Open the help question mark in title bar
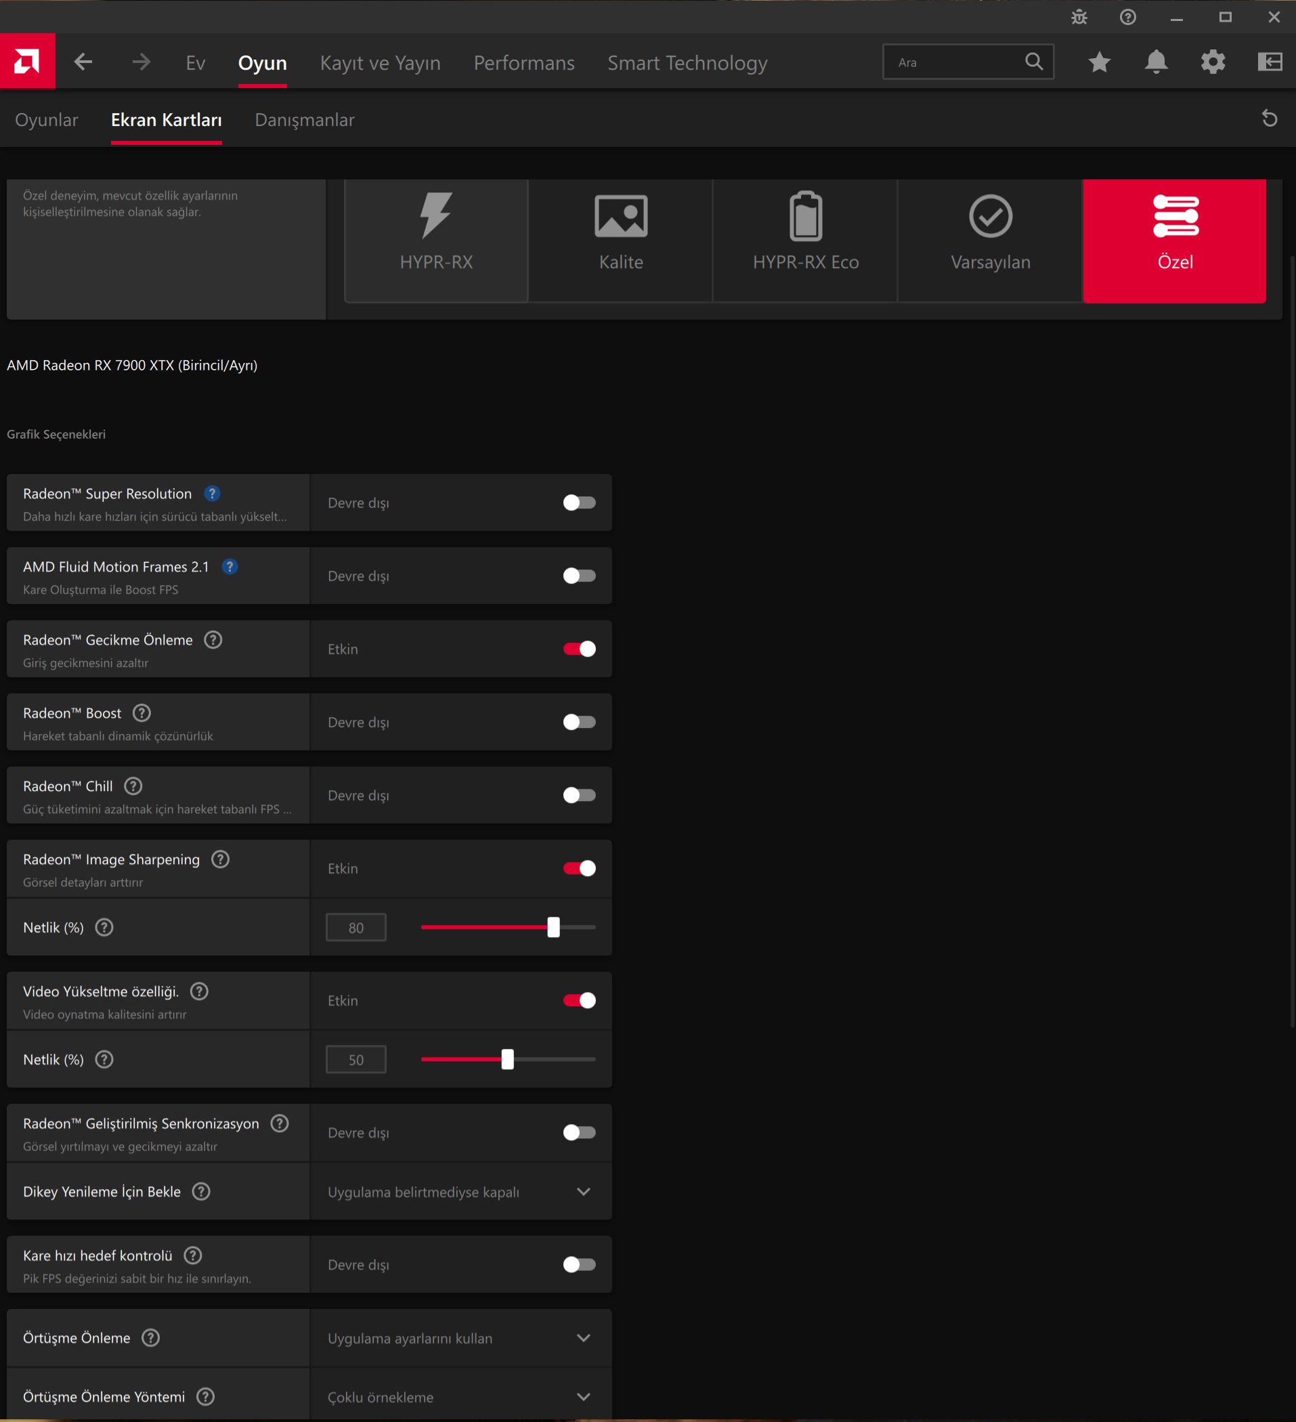Viewport: 1296px width, 1422px height. (1127, 17)
